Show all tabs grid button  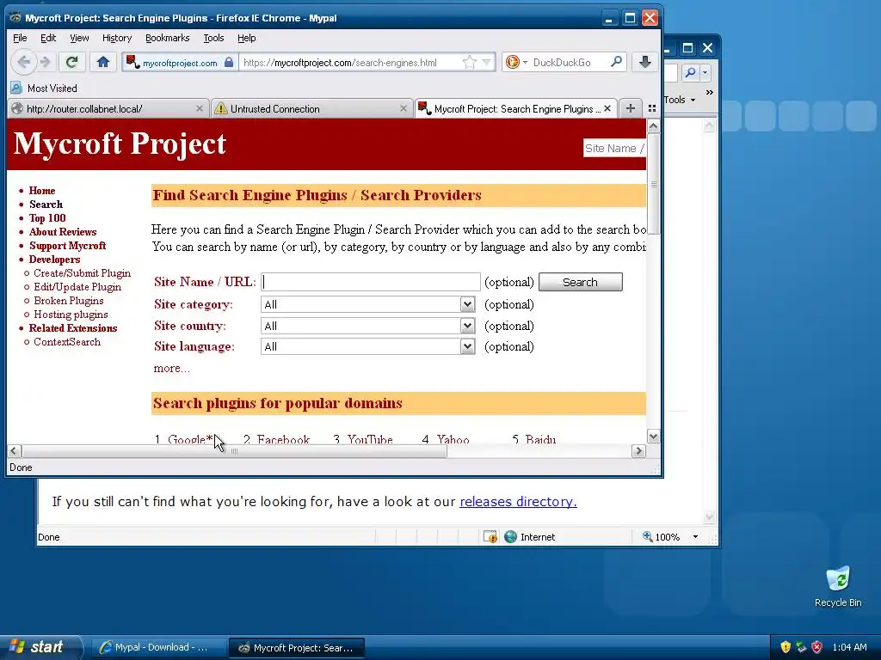(652, 109)
